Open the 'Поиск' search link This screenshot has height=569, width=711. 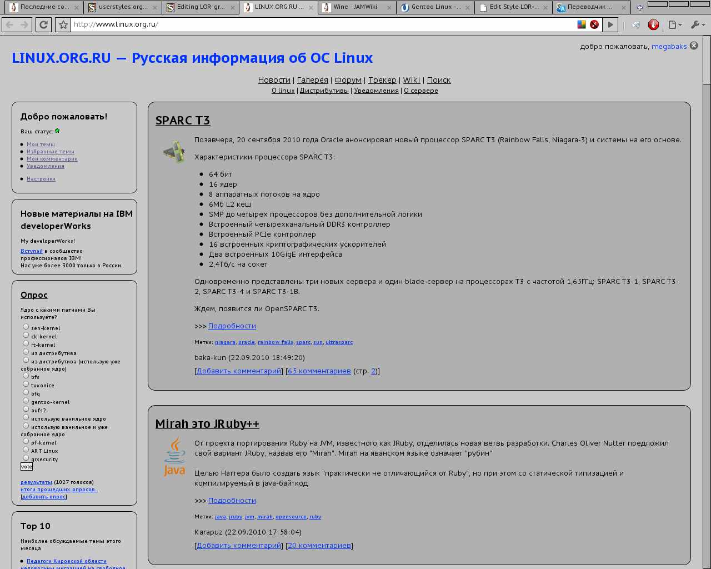point(439,80)
